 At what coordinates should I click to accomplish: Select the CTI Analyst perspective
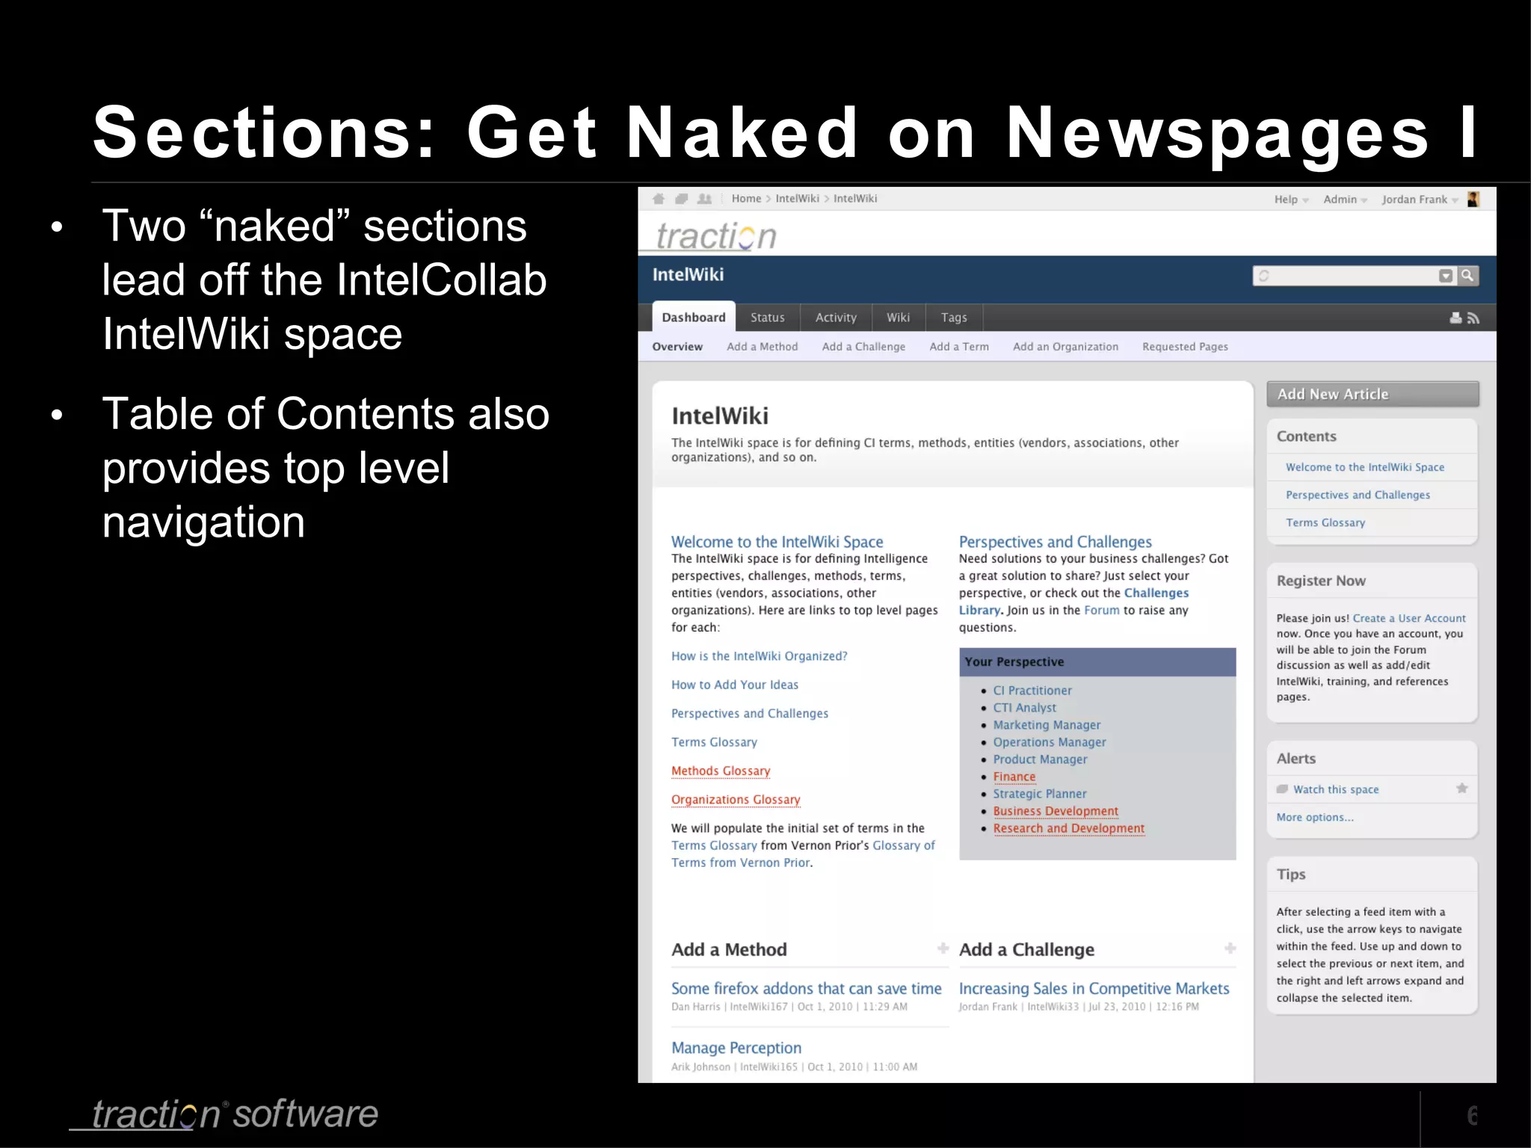pos(1025,708)
